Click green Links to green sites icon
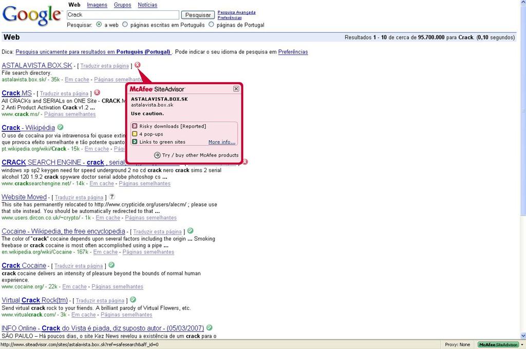The height and width of the screenshot is (349, 526). (x=135, y=142)
